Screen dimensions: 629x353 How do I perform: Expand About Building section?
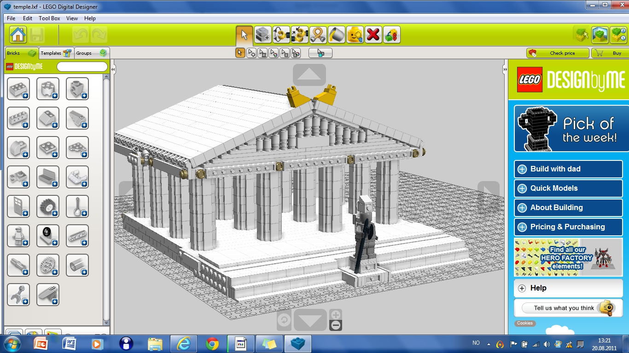tap(568, 208)
